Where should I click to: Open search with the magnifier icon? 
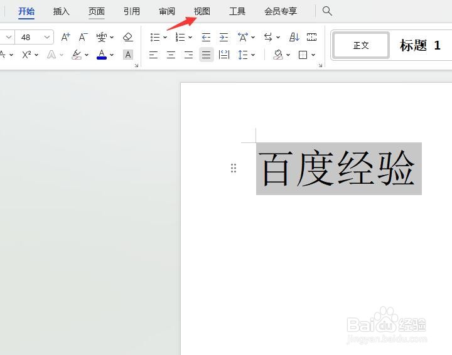(327, 11)
